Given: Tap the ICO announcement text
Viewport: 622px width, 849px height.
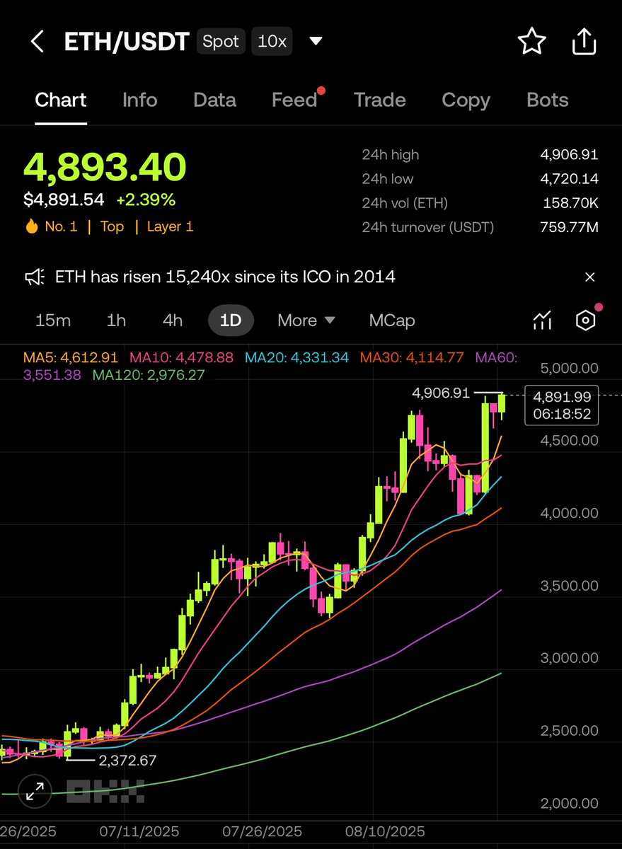Looking at the screenshot, I should pos(225,277).
